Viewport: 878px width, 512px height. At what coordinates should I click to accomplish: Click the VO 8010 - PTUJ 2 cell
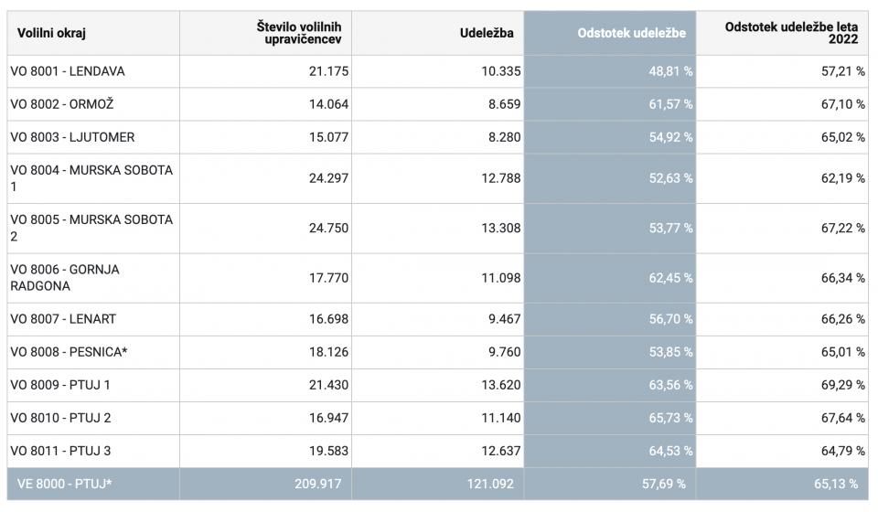point(60,418)
